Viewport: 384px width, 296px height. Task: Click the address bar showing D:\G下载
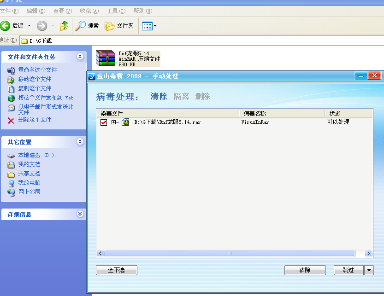click(x=202, y=41)
